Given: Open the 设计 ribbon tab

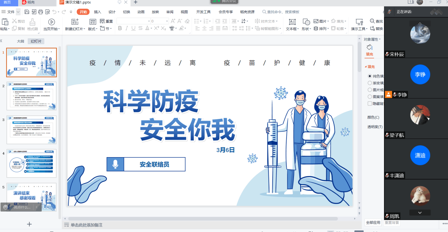Looking at the screenshot, I should (112, 12).
